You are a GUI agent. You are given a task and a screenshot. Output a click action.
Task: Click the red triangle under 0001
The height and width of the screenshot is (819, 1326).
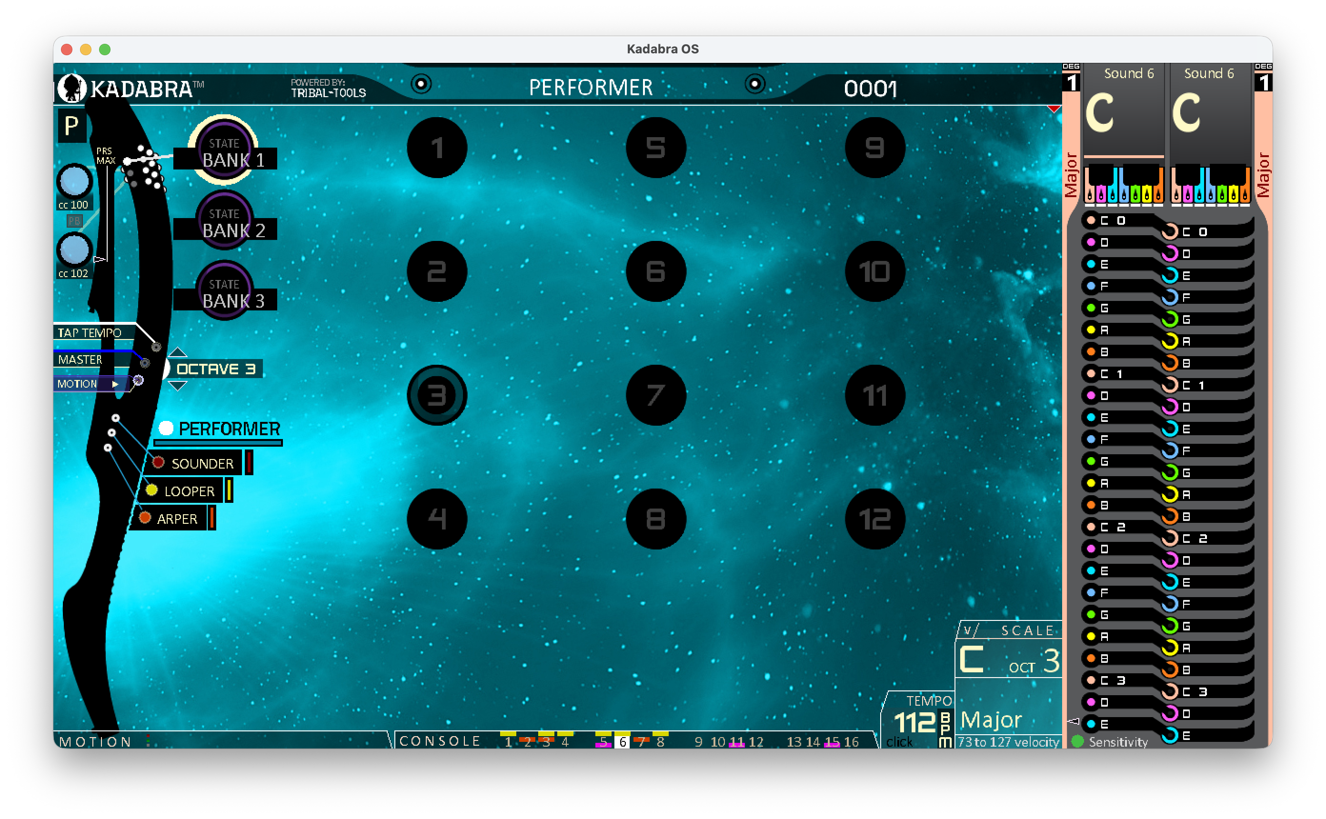click(x=1054, y=110)
